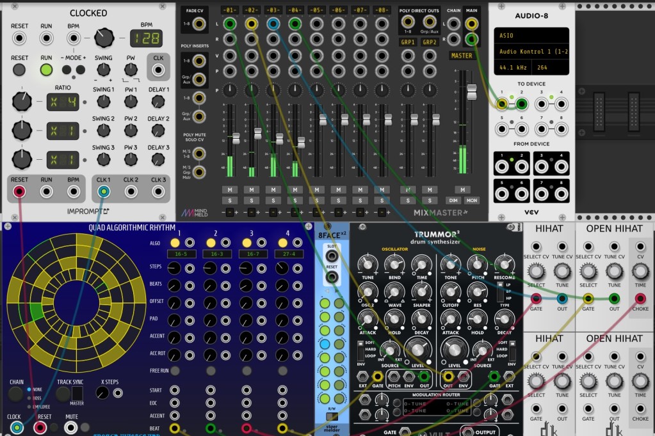Click the CLK 2 output jack
Viewport: 655px width, 436px height.
[131, 191]
